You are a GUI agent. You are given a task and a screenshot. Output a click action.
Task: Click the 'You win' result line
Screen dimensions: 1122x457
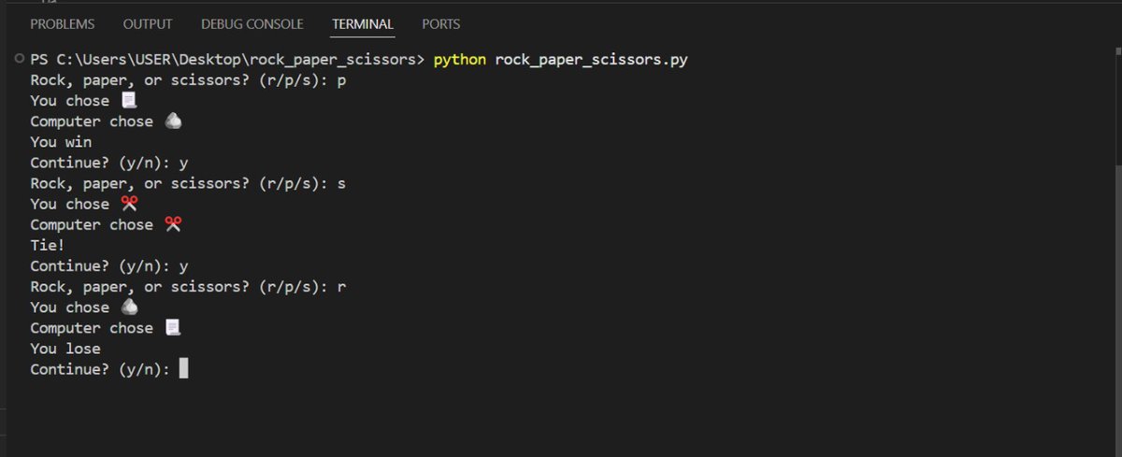[x=61, y=142]
